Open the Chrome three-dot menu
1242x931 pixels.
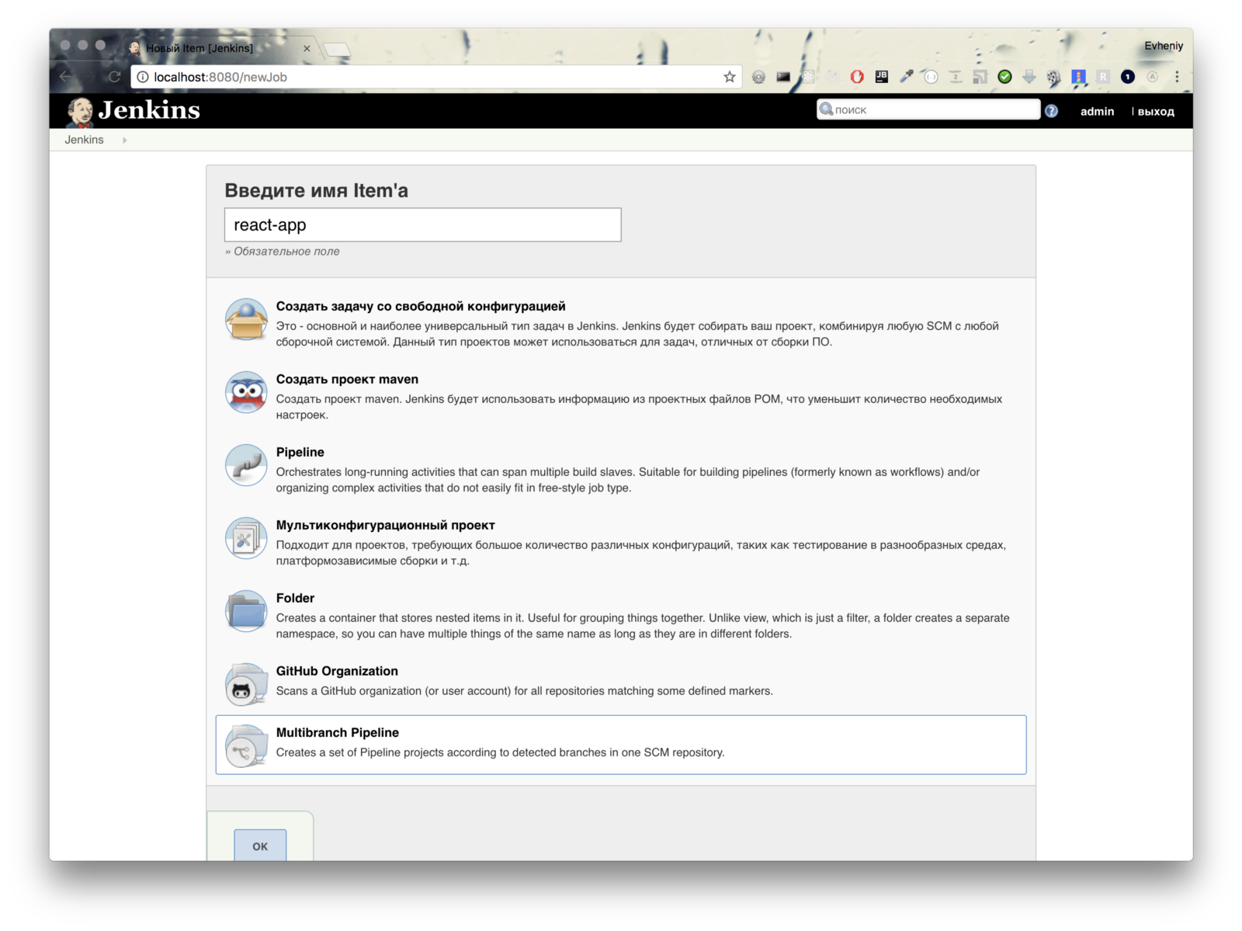tap(1177, 77)
